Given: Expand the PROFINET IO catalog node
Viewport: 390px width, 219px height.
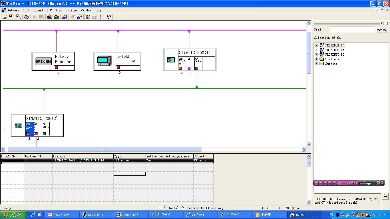Looking at the screenshot, I should coord(316,54).
